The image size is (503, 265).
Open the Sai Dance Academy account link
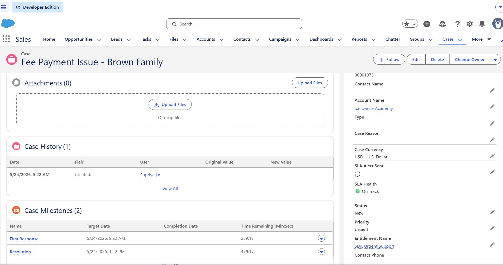pyautogui.click(x=373, y=108)
